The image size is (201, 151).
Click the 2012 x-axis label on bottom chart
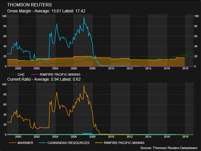tap(130, 137)
